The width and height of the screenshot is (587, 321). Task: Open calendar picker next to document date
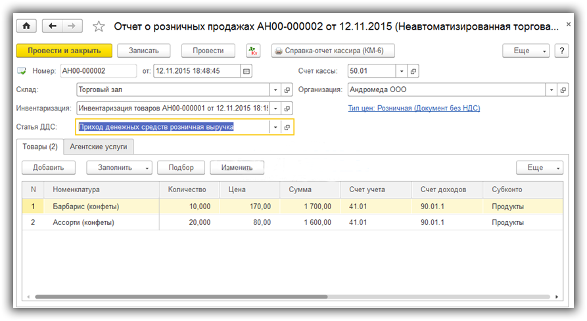[247, 71]
